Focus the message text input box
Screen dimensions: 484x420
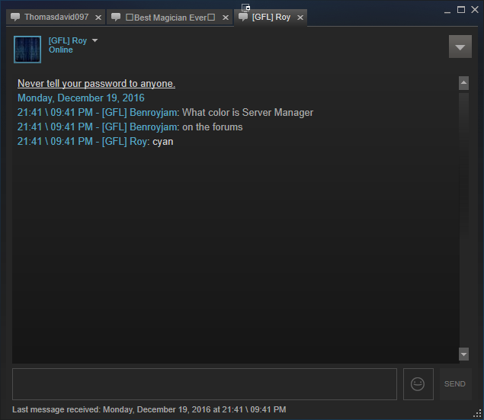(204, 384)
